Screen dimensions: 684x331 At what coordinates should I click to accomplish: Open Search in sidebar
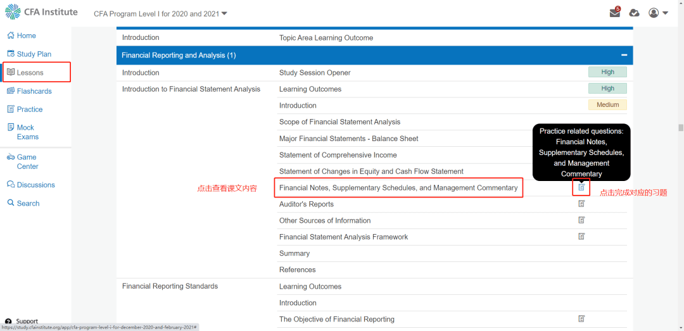point(23,203)
